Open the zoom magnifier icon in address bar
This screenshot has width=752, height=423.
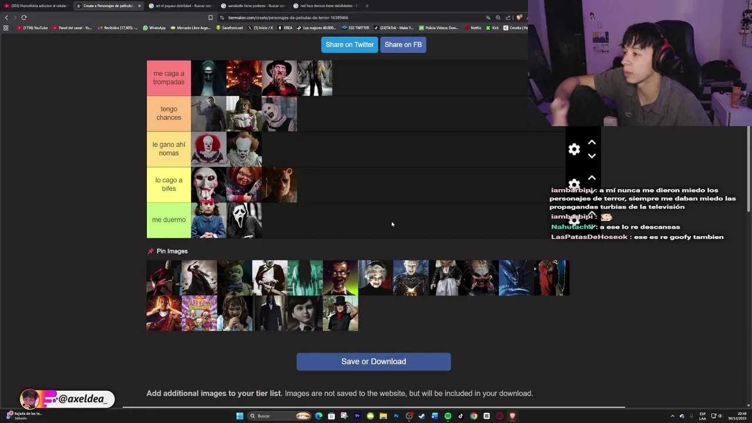point(498,18)
